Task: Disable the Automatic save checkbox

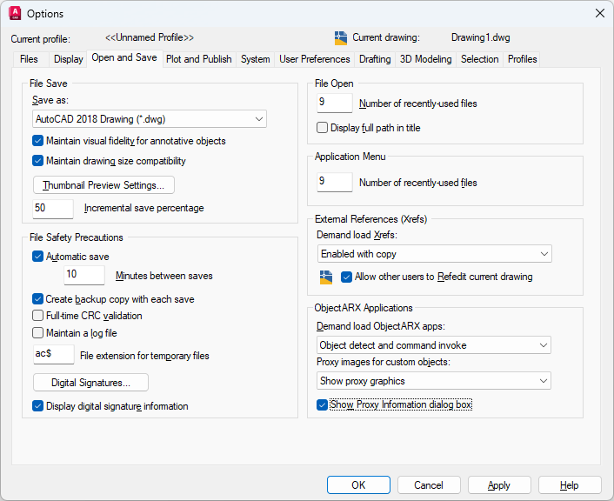Action: 38,257
